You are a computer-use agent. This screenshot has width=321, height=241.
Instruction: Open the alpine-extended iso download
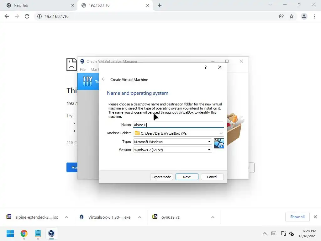(x=32, y=217)
